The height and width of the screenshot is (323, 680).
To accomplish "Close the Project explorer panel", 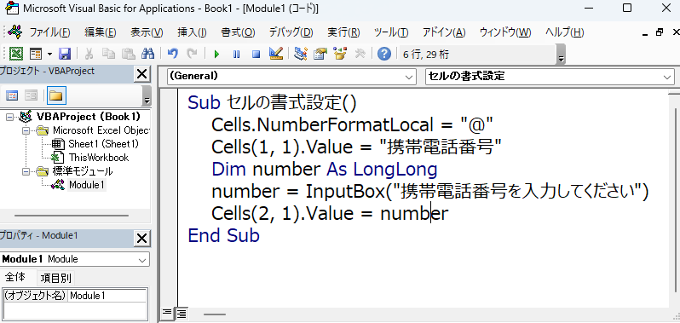I will click(x=141, y=74).
